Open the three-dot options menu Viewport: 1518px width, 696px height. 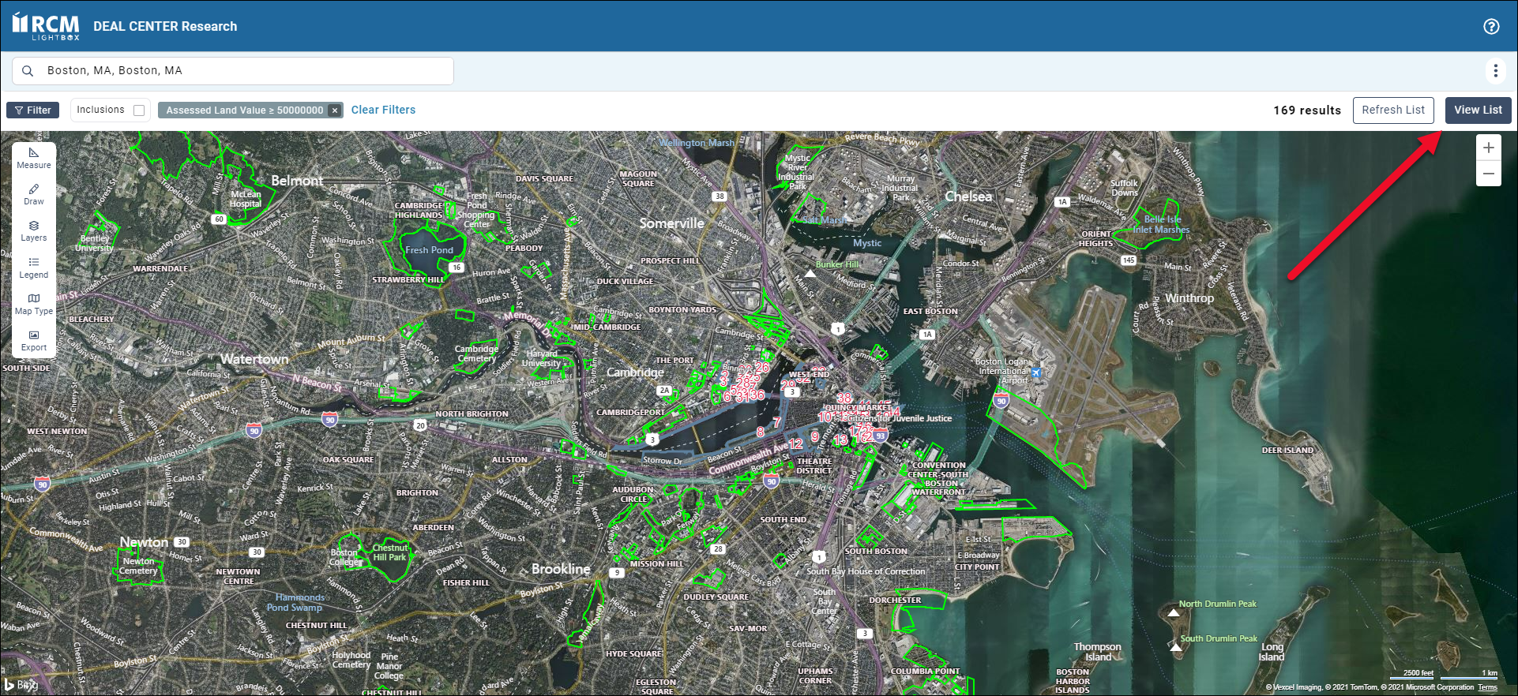pos(1495,71)
